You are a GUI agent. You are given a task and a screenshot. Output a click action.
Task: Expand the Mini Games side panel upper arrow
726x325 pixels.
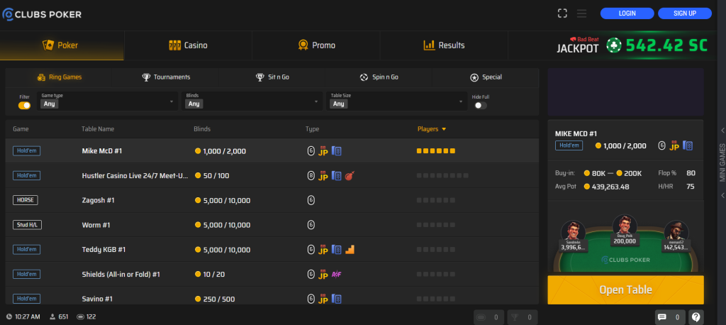pyautogui.click(x=722, y=131)
